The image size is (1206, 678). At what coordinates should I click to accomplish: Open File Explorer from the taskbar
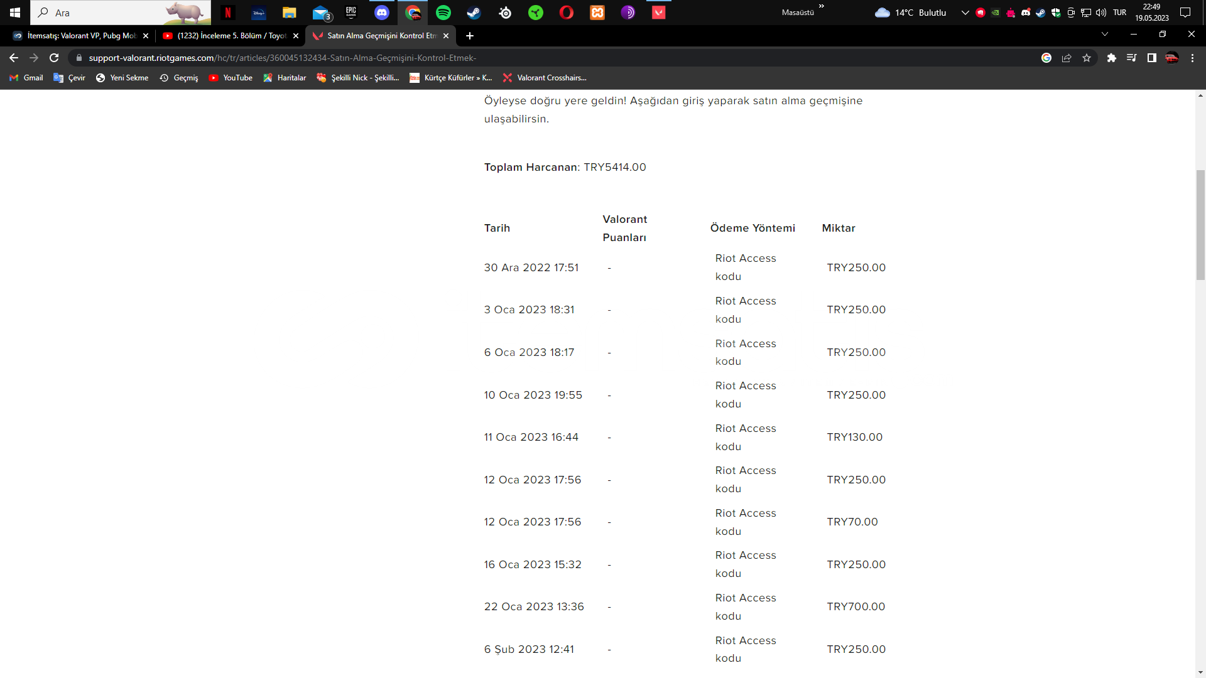[x=290, y=13]
